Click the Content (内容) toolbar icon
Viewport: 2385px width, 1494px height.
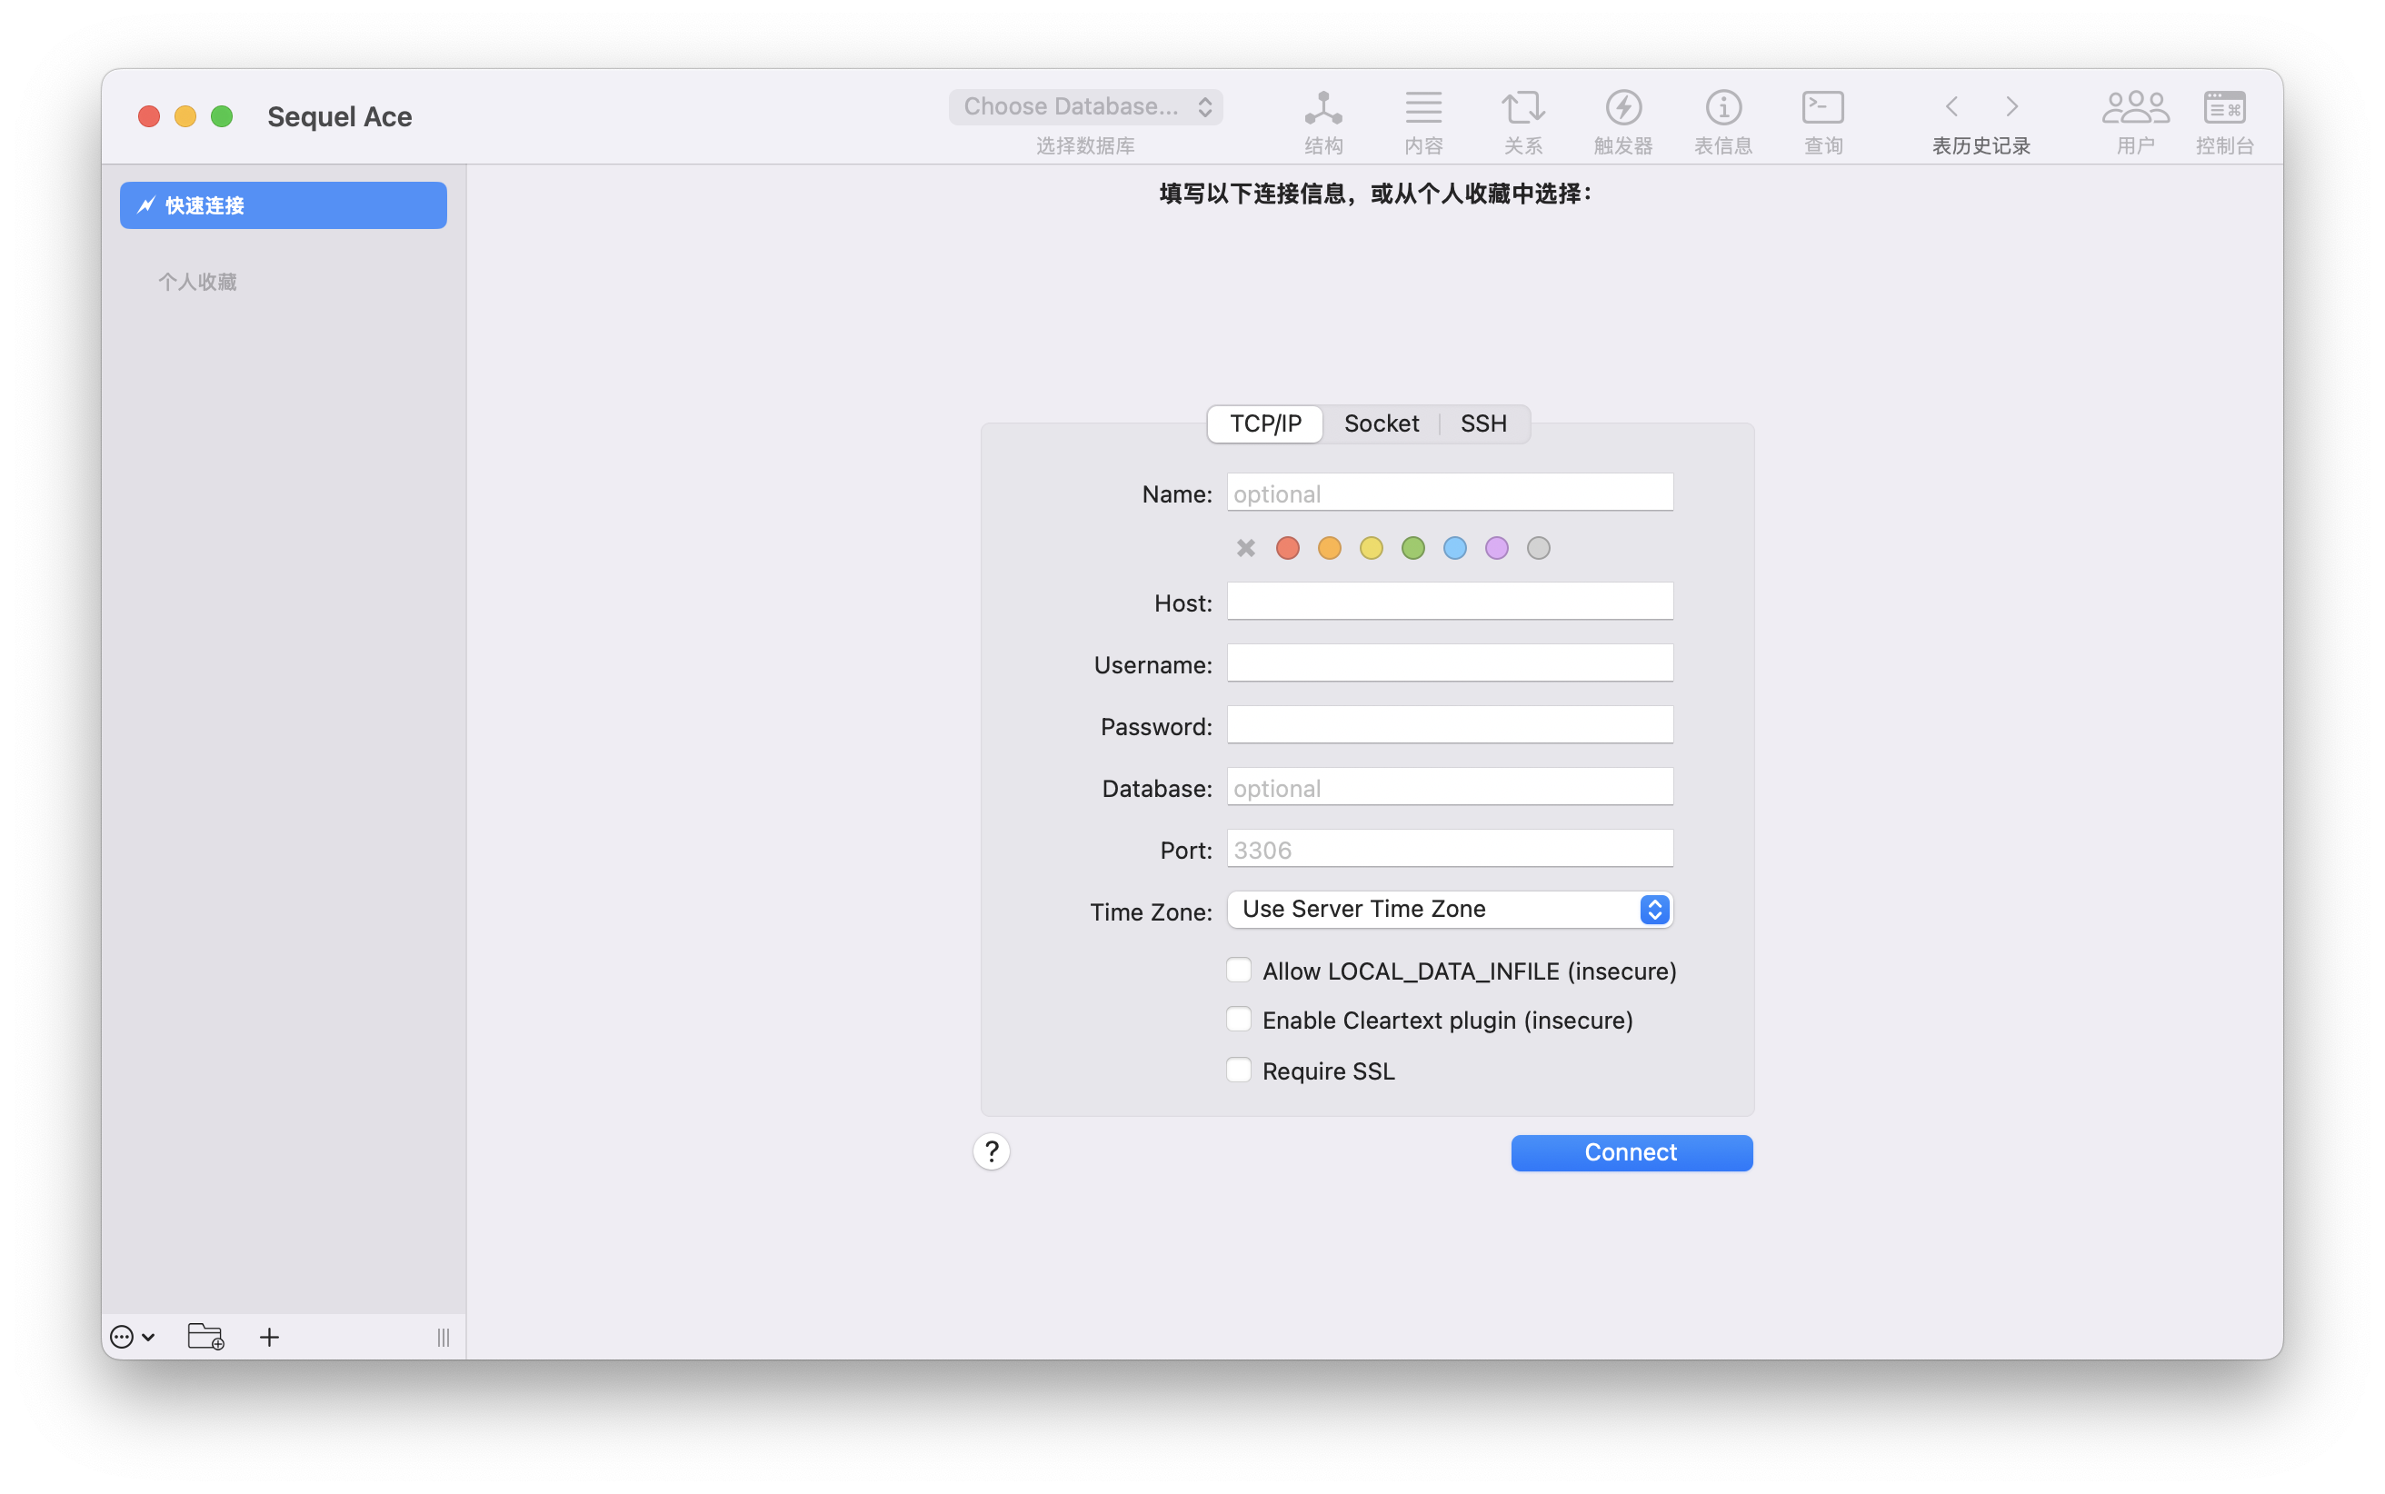point(1422,108)
